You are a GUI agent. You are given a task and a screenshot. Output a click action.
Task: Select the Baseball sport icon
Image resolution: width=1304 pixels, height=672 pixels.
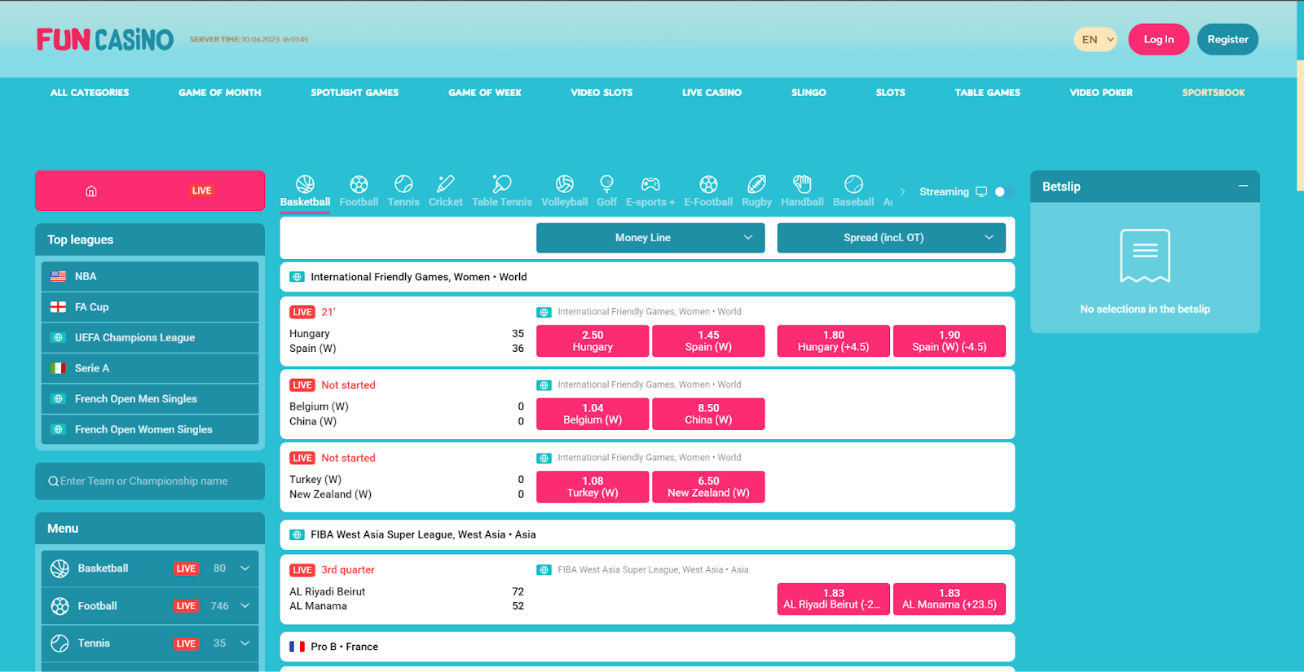click(853, 184)
